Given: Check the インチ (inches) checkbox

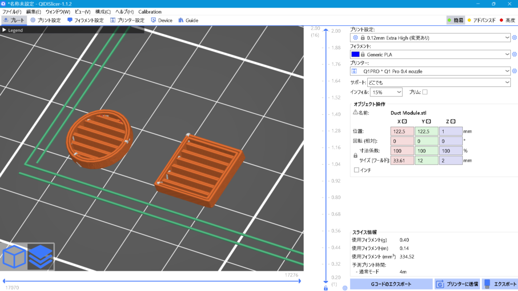Looking at the screenshot, I should (357, 170).
